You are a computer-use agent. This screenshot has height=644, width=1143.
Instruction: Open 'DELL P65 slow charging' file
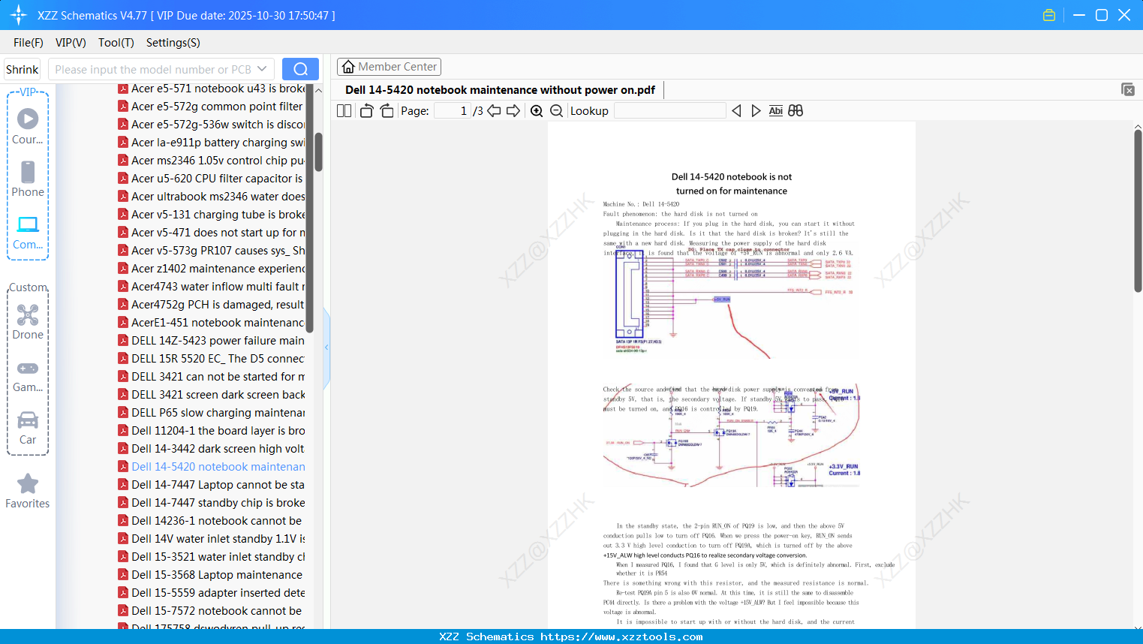click(211, 413)
